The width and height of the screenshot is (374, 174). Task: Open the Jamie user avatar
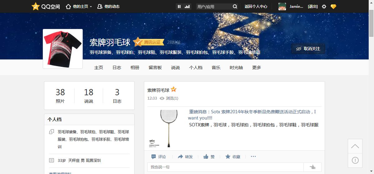pyautogui.click(x=282, y=7)
